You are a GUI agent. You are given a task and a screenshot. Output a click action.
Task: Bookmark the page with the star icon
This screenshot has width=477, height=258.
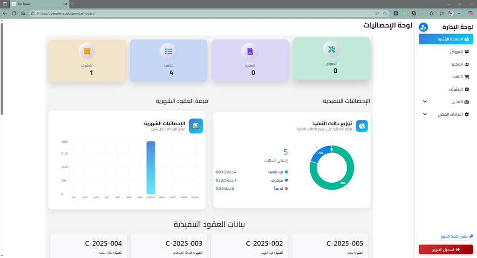coord(385,13)
